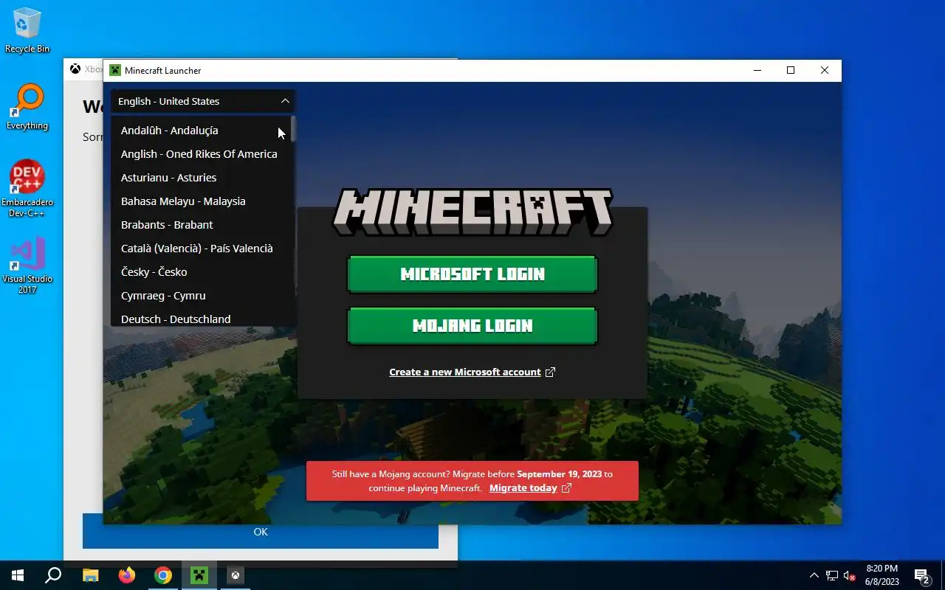945x590 pixels.
Task: Launch Chrome from the taskbar
Action: (x=163, y=575)
